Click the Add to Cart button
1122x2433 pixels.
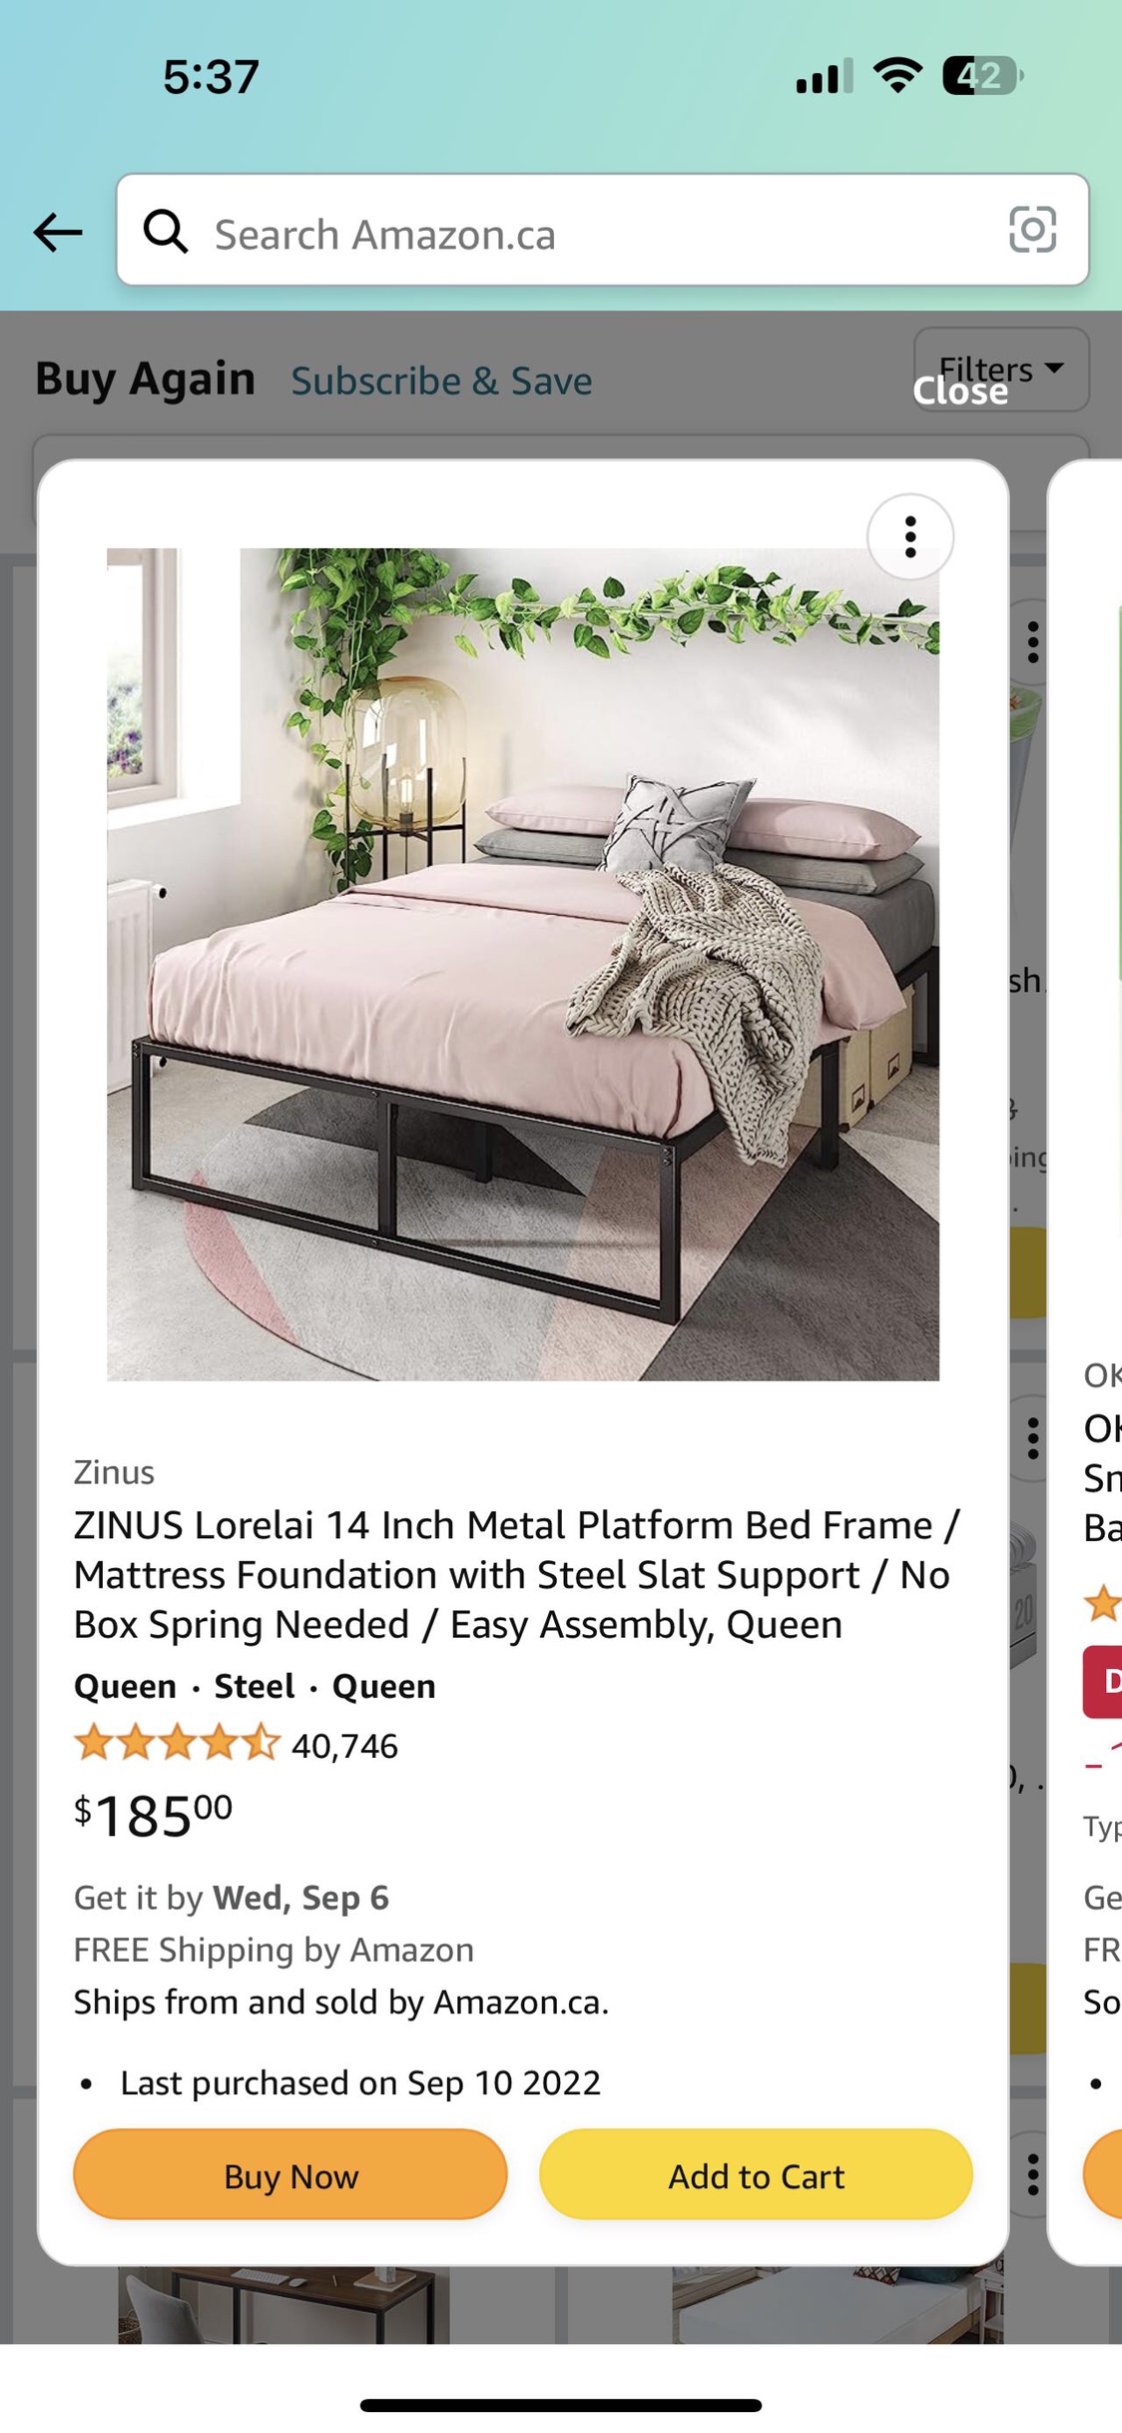point(756,2175)
